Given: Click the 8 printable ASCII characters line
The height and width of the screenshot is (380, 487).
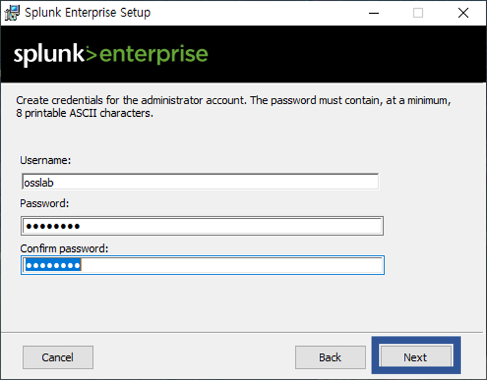Looking at the screenshot, I should click(84, 114).
